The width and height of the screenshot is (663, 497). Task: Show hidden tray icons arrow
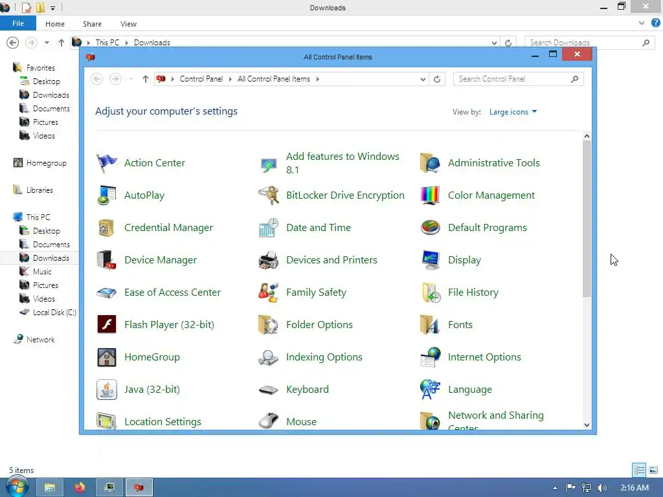point(555,488)
